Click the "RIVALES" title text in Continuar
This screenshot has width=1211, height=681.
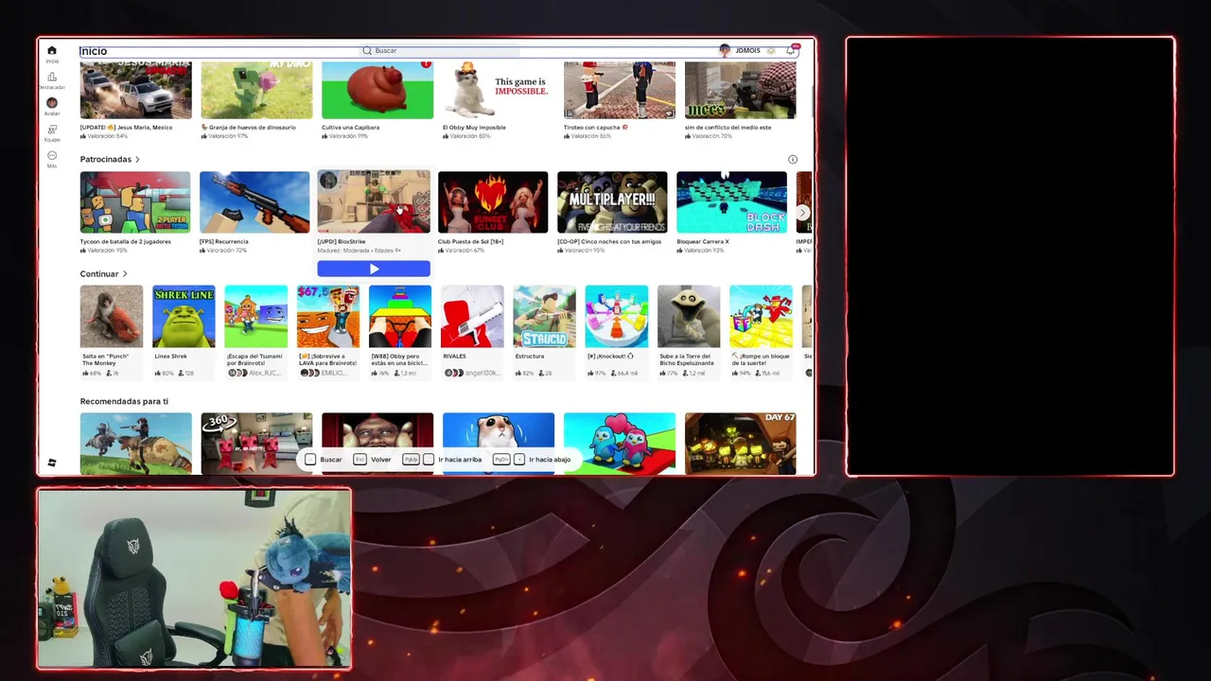pyautogui.click(x=454, y=357)
